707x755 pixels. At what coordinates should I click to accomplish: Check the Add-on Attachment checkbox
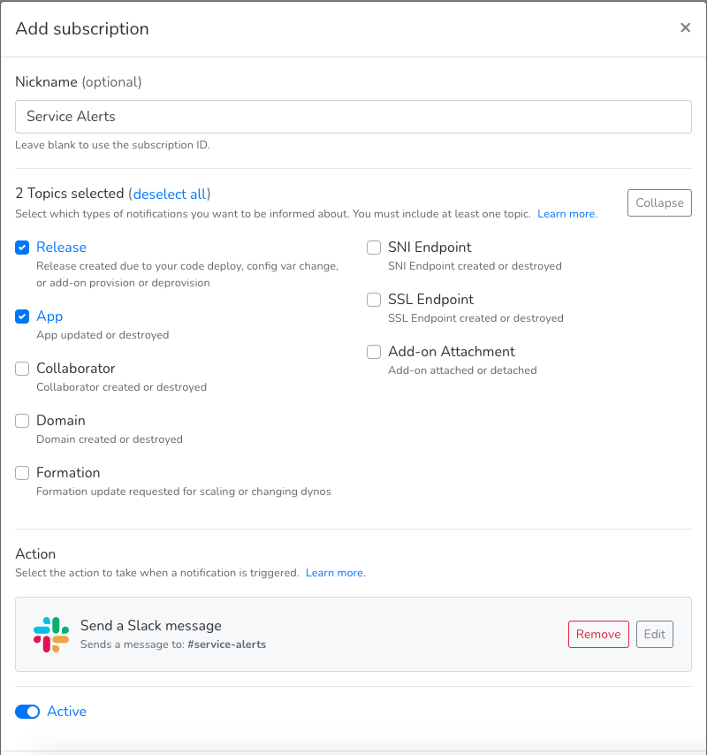[375, 352]
